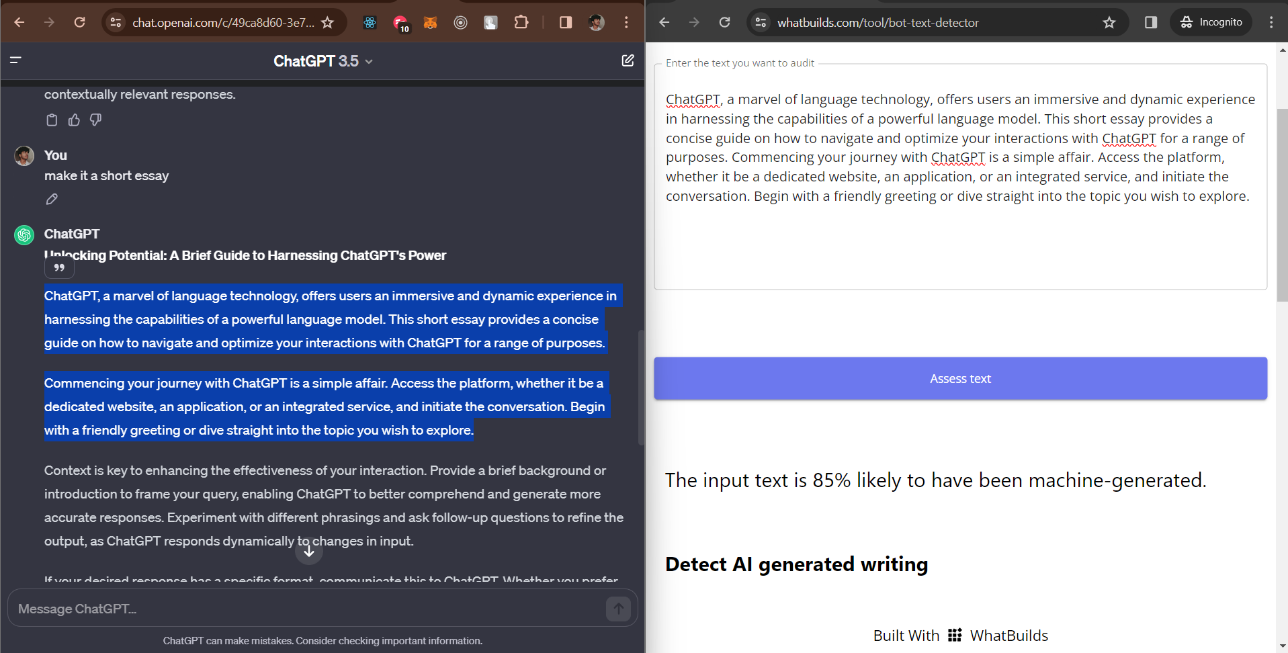
Task: Click the 'Unlocking Potential' essay title
Action: [x=245, y=255]
